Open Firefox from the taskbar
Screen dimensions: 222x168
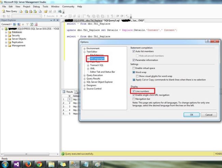pos(28,165)
